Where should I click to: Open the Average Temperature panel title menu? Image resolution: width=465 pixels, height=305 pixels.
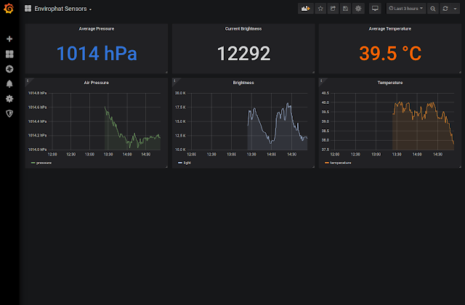click(x=390, y=29)
